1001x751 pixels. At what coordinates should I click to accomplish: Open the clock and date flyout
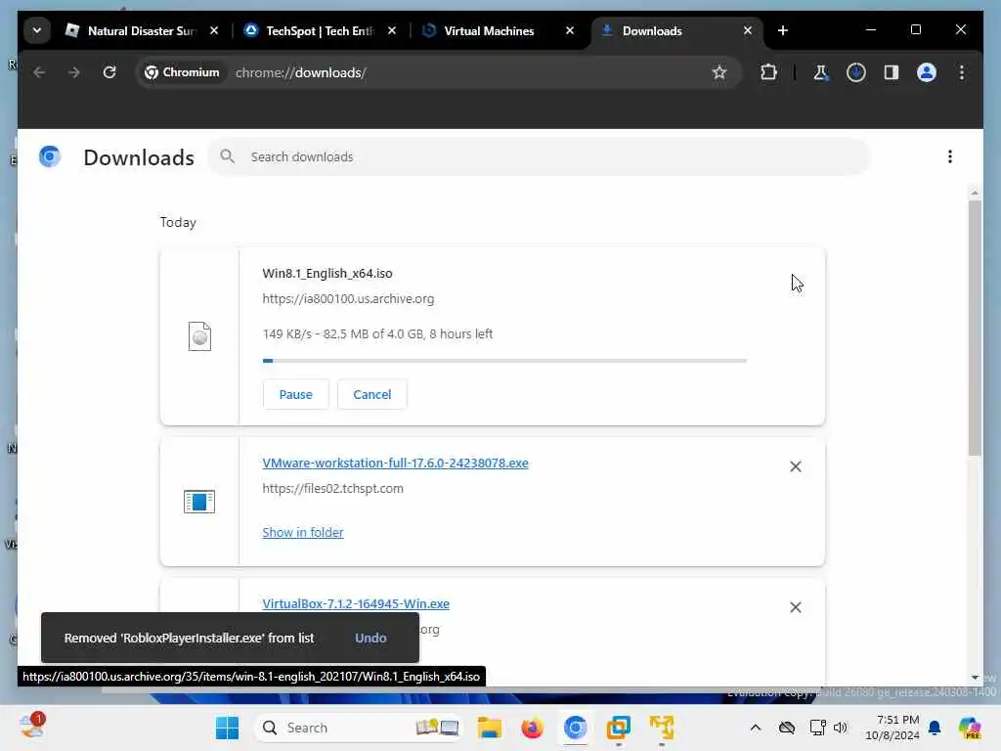click(x=892, y=728)
